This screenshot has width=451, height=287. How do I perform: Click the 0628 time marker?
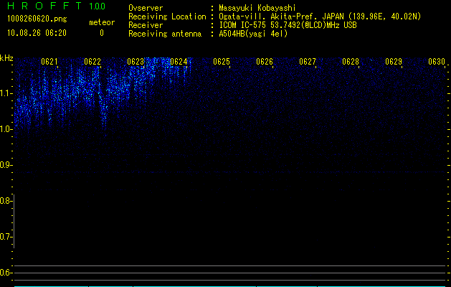click(x=351, y=62)
